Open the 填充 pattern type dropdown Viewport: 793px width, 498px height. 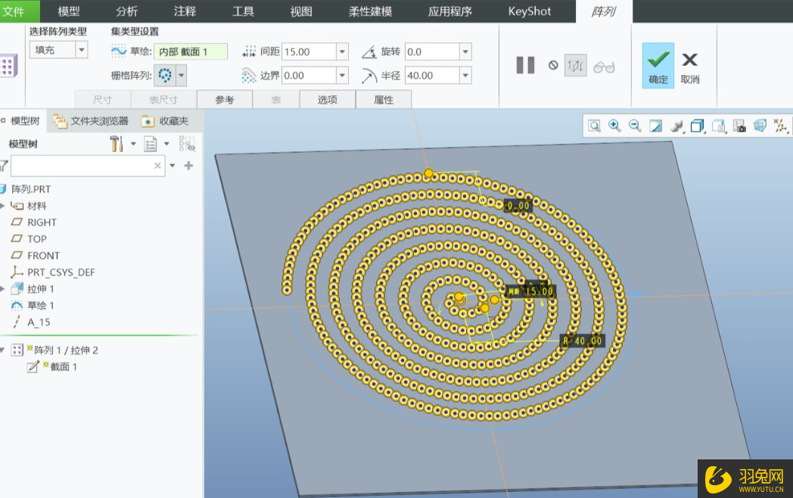coord(81,50)
